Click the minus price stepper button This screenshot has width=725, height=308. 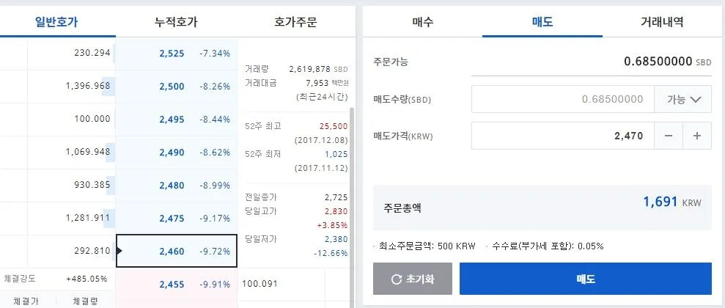(668, 136)
